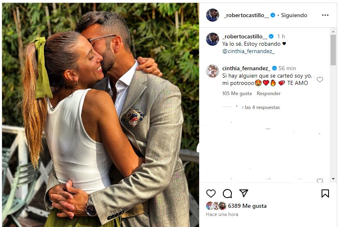This screenshot has width=340, height=227.
Task: Like the partially visible comment at the bottom
Action: click(x=320, y=180)
